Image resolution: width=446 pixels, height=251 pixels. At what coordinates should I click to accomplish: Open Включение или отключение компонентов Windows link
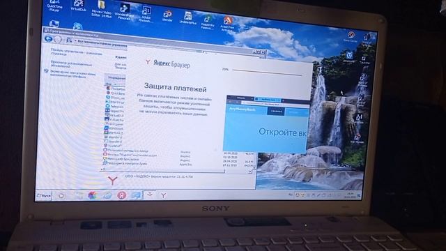[x=72, y=75]
